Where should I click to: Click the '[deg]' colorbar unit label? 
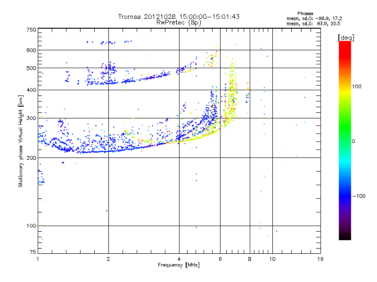tap(346, 38)
